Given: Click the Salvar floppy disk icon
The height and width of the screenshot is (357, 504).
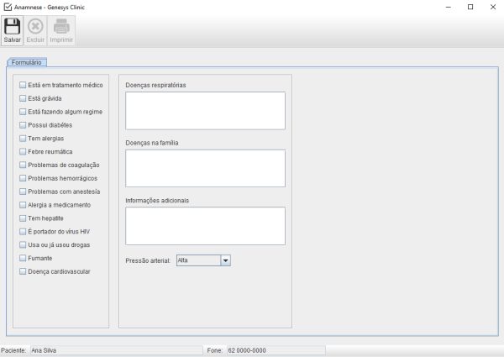Looking at the screenshot, I should click(x=13, y=26).
